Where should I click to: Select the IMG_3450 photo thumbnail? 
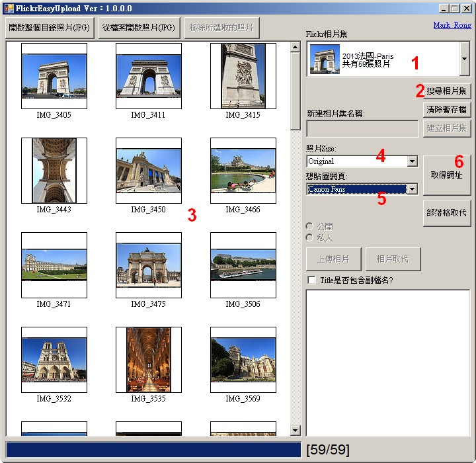(149, 171)
